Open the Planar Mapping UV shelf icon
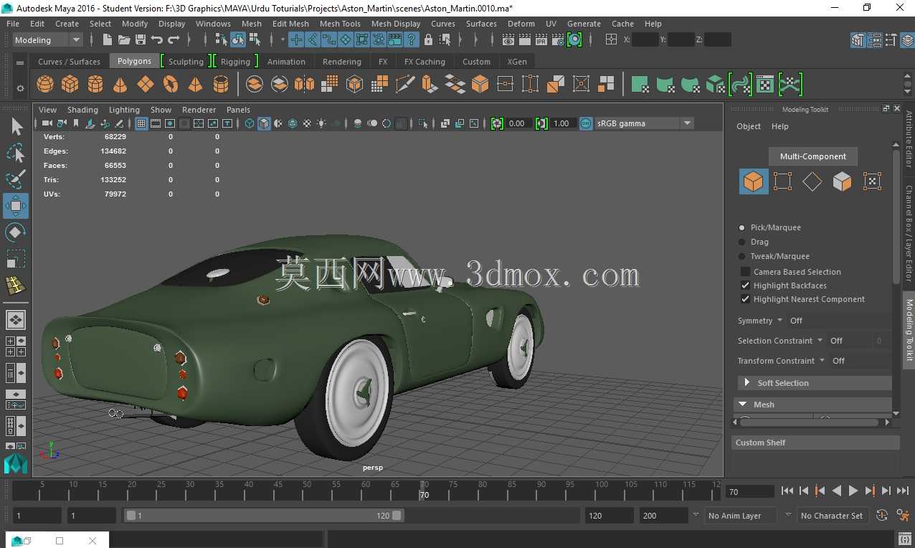Viewport: 915px width, 548px height. click(640, 85)
